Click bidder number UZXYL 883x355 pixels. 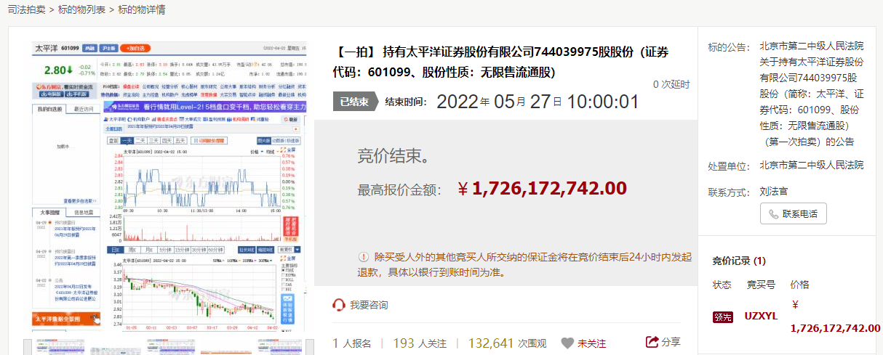click(761, 317)
